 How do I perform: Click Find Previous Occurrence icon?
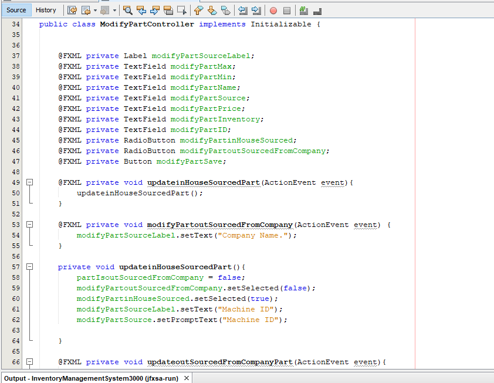[x=141, y=11]
